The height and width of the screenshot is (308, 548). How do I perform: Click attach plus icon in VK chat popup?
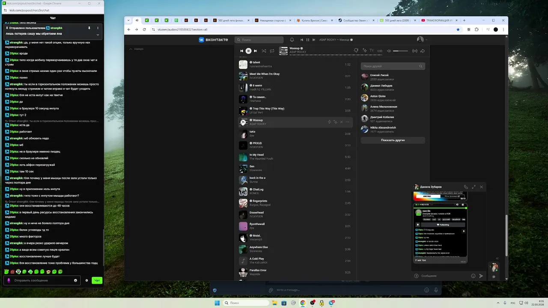(416, 276)
